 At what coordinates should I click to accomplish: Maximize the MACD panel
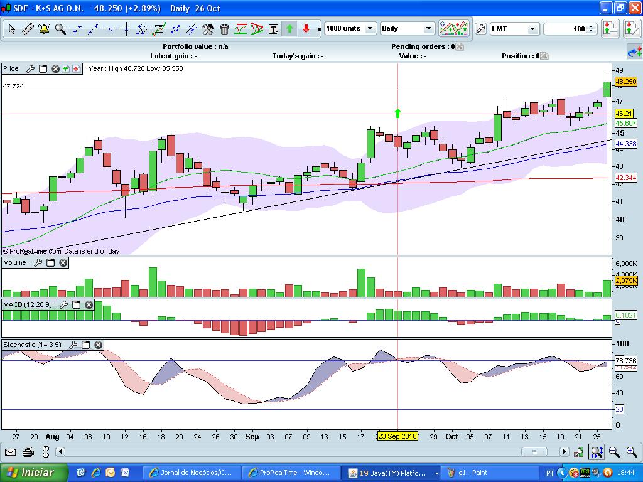(x=76, y=304)
